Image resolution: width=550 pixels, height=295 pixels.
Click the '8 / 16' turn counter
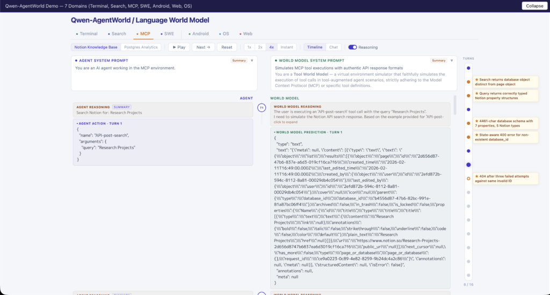(x=468, y=284)
